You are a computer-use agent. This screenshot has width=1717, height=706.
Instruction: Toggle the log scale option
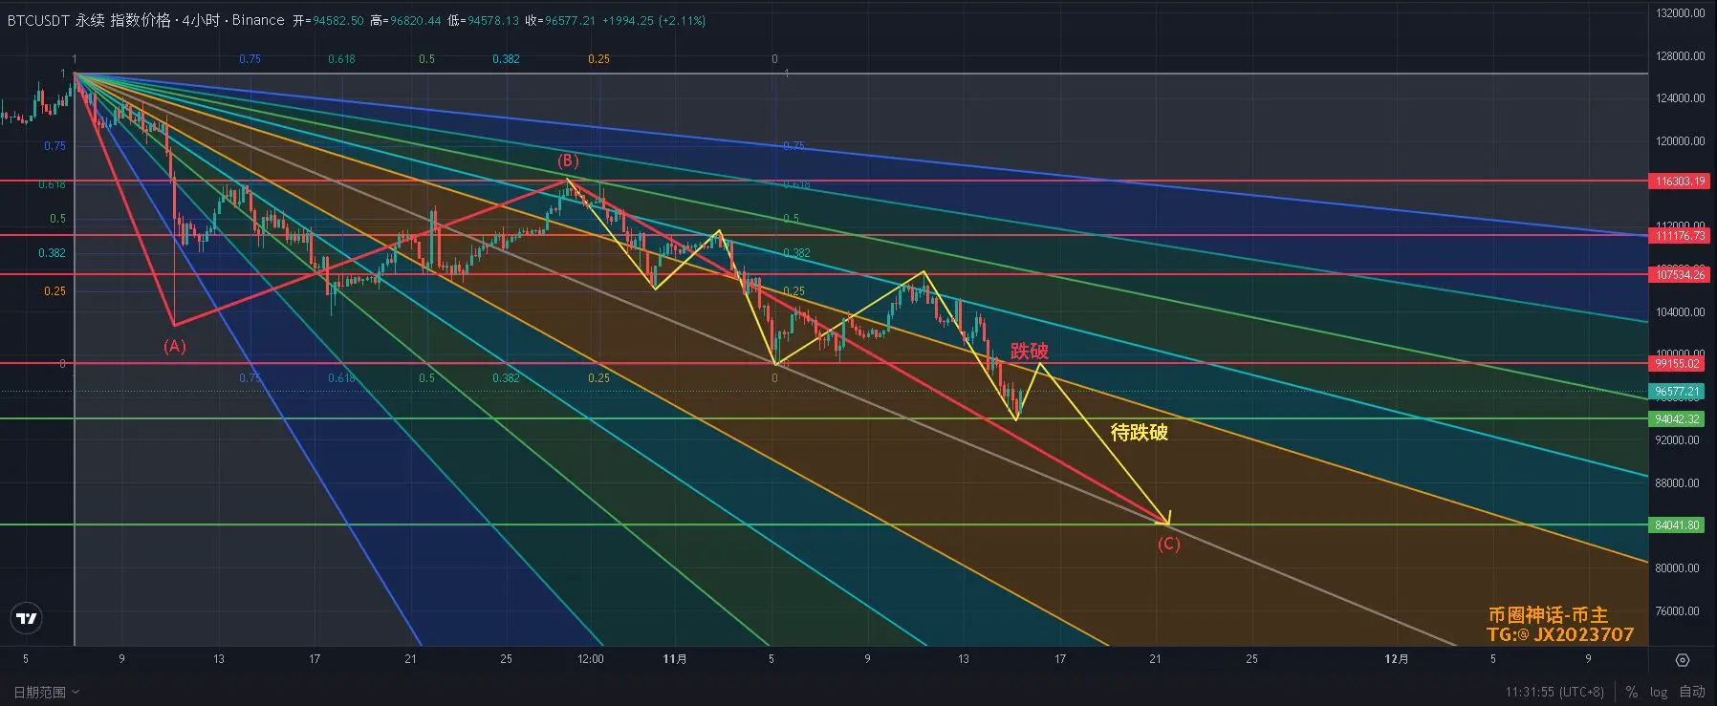1659,692
